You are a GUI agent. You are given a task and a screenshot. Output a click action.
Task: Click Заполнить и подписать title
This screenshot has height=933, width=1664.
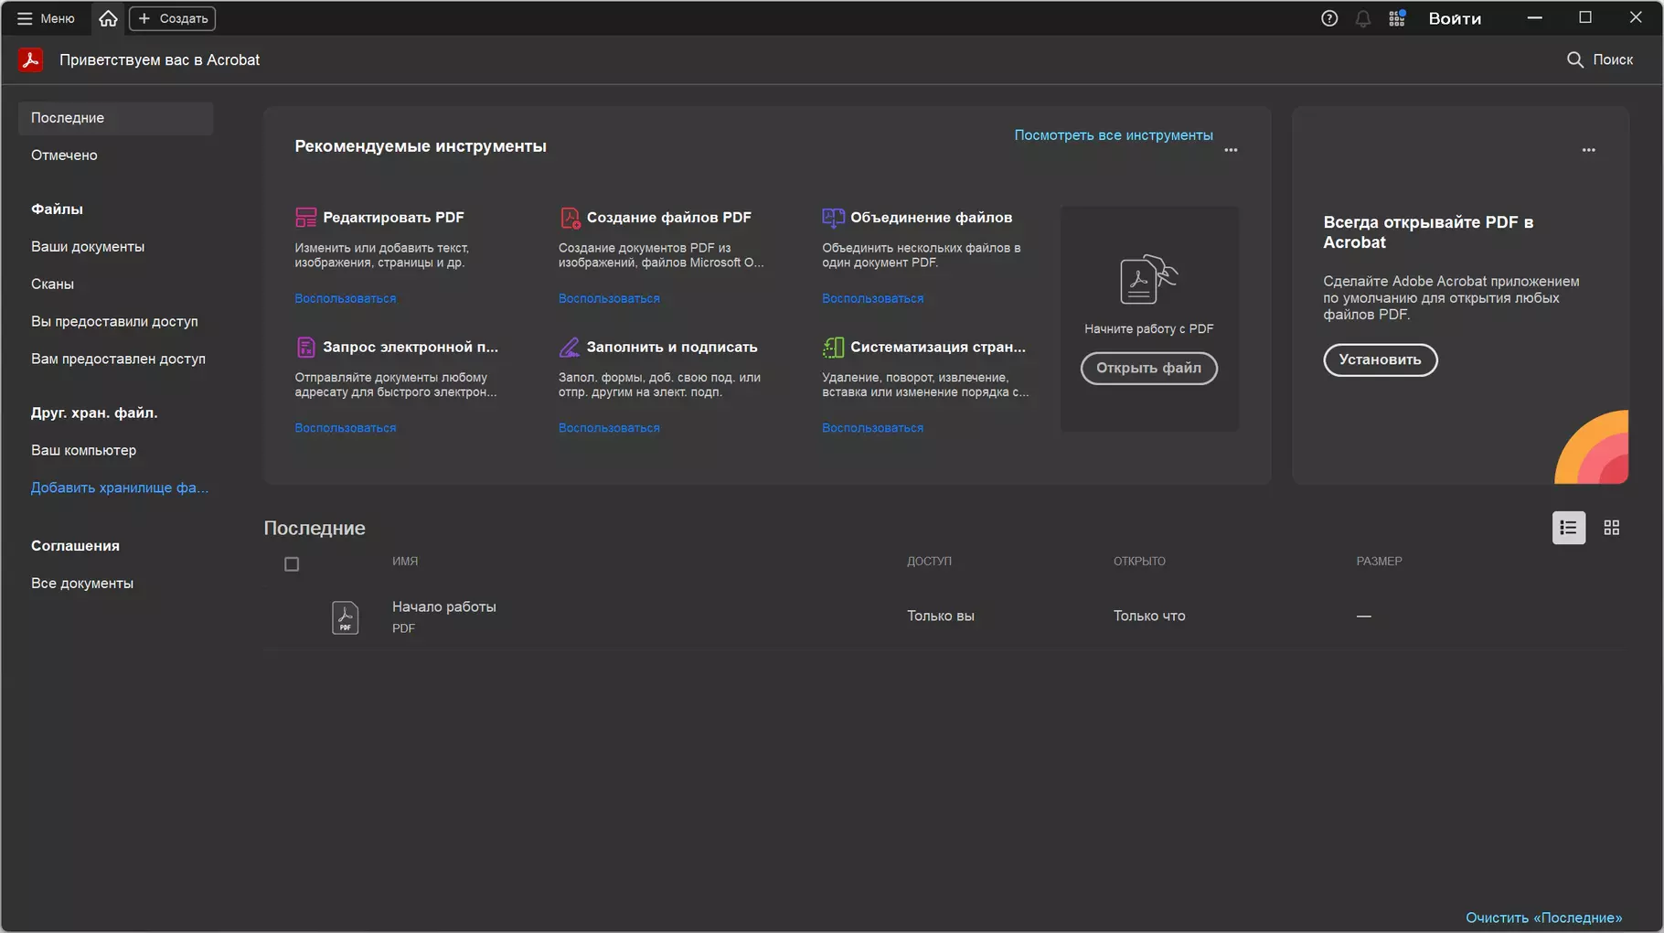tap(672, 348)
